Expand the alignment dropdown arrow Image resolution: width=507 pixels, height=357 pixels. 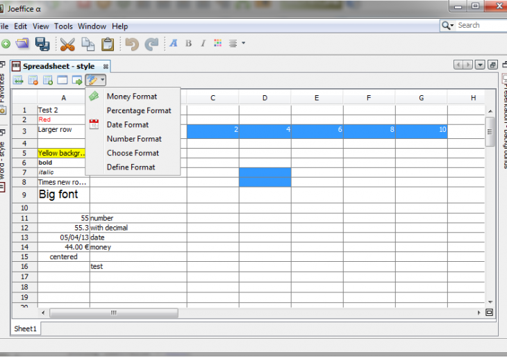[244, 43]
